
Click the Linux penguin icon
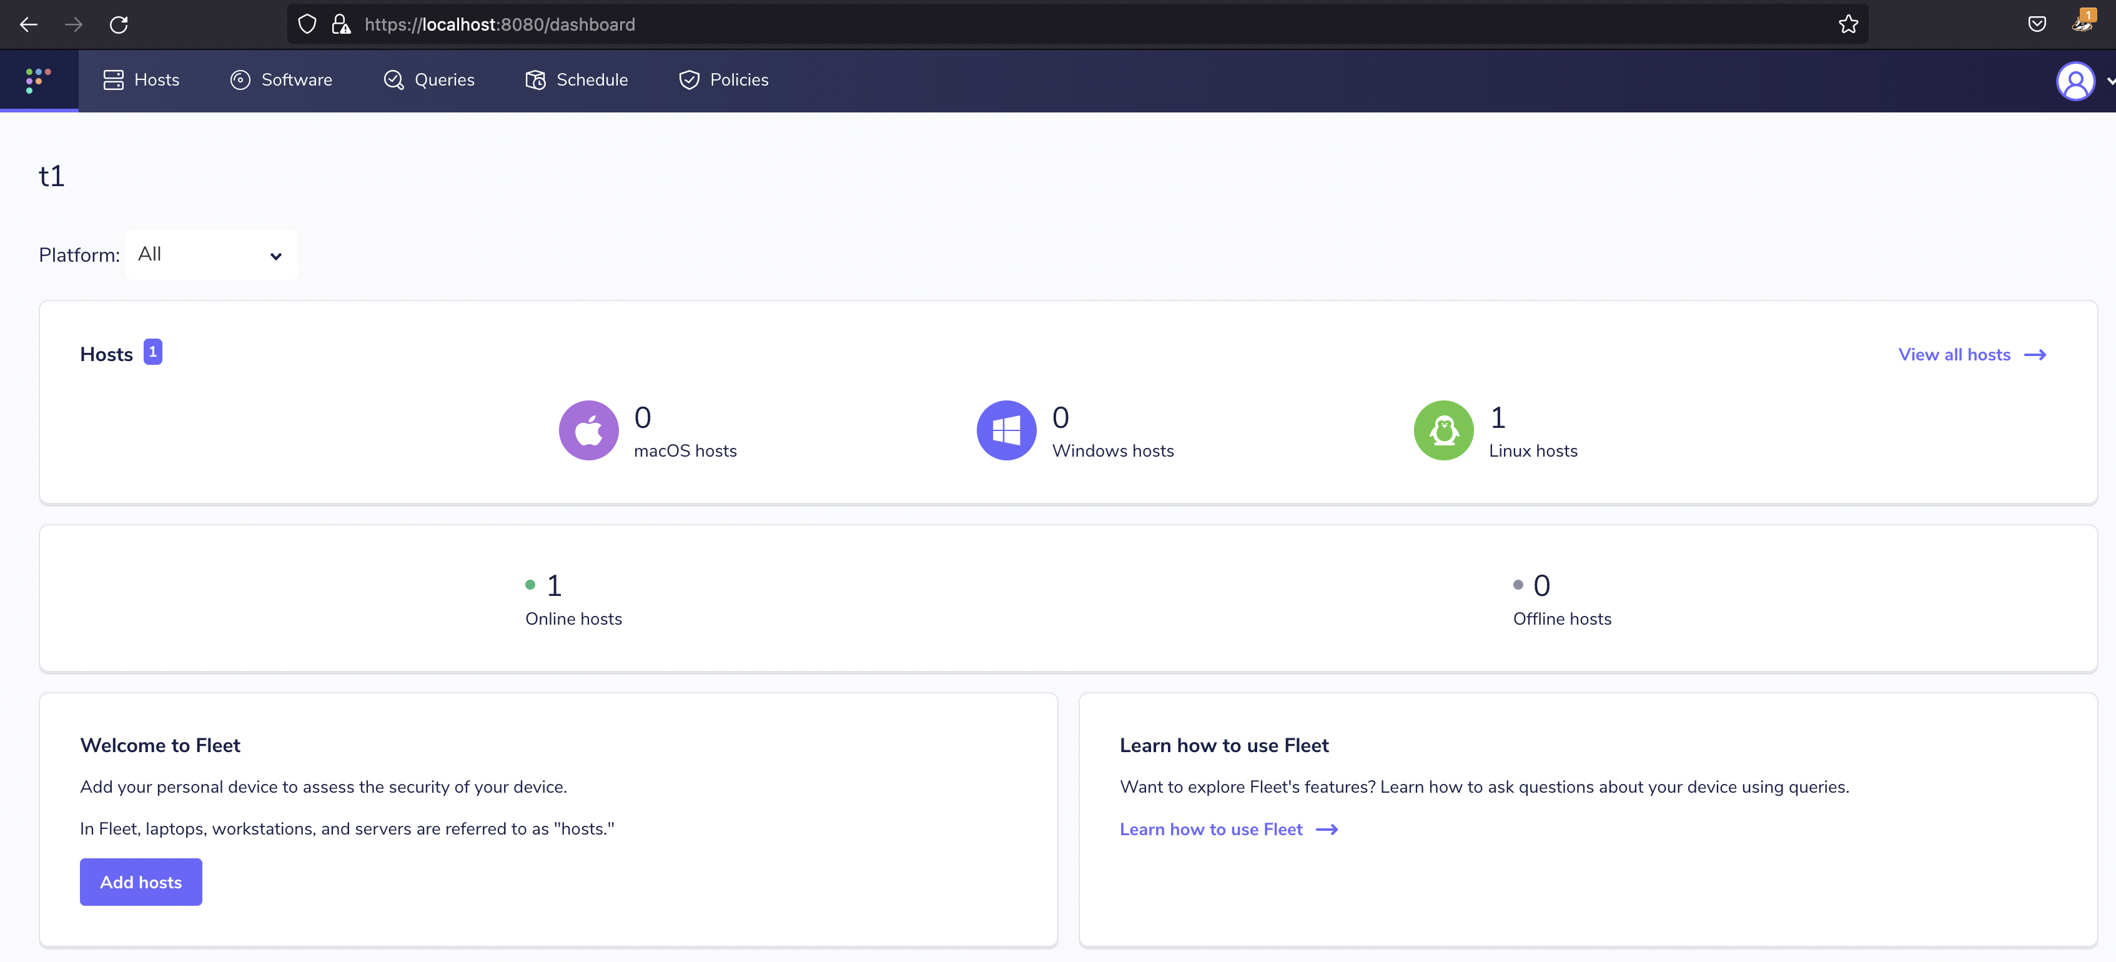tap(1443, 430)
